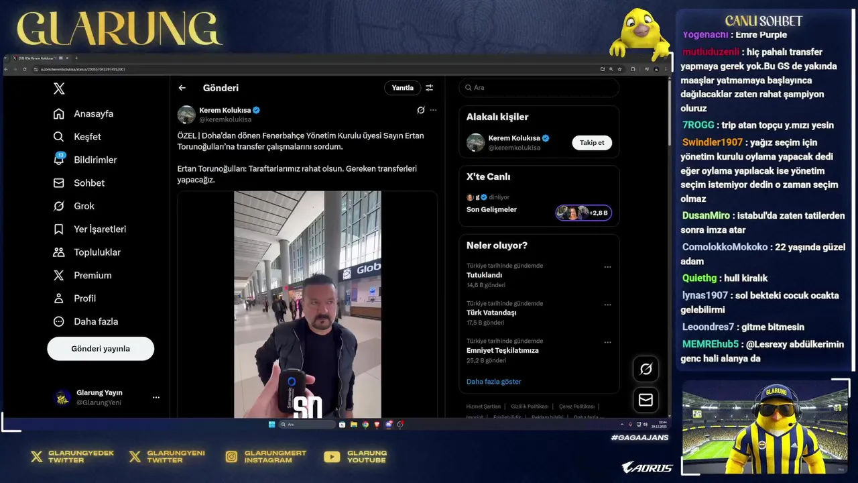This screenshot has width=858, height=483.
Task: Open Yer İşaretleri bookmark icon
Action: coord(59,229)
